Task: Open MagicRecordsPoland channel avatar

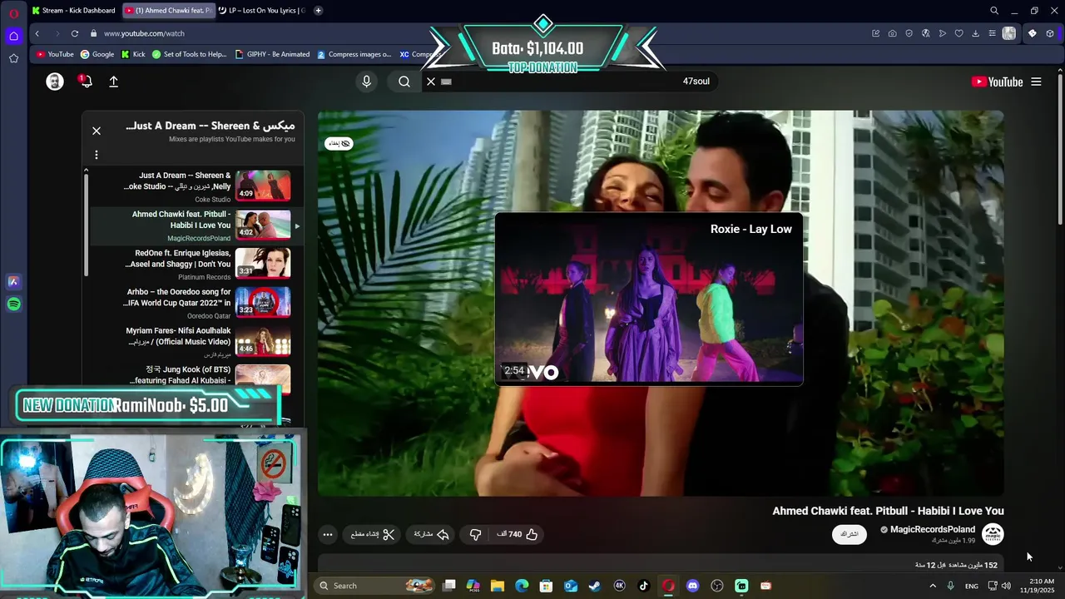Action: pyautogui.click(x=993, y=534)
